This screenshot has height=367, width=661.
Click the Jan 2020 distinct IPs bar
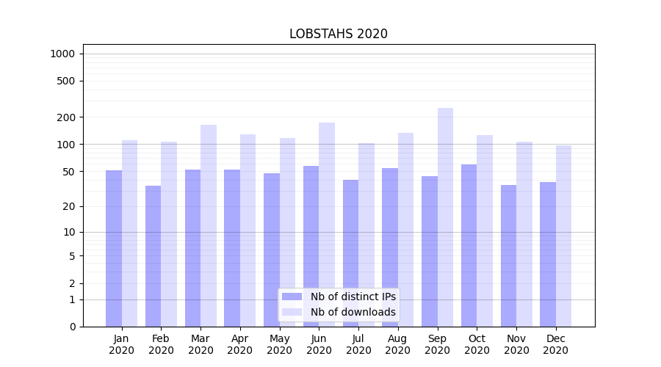coord(114,248)
